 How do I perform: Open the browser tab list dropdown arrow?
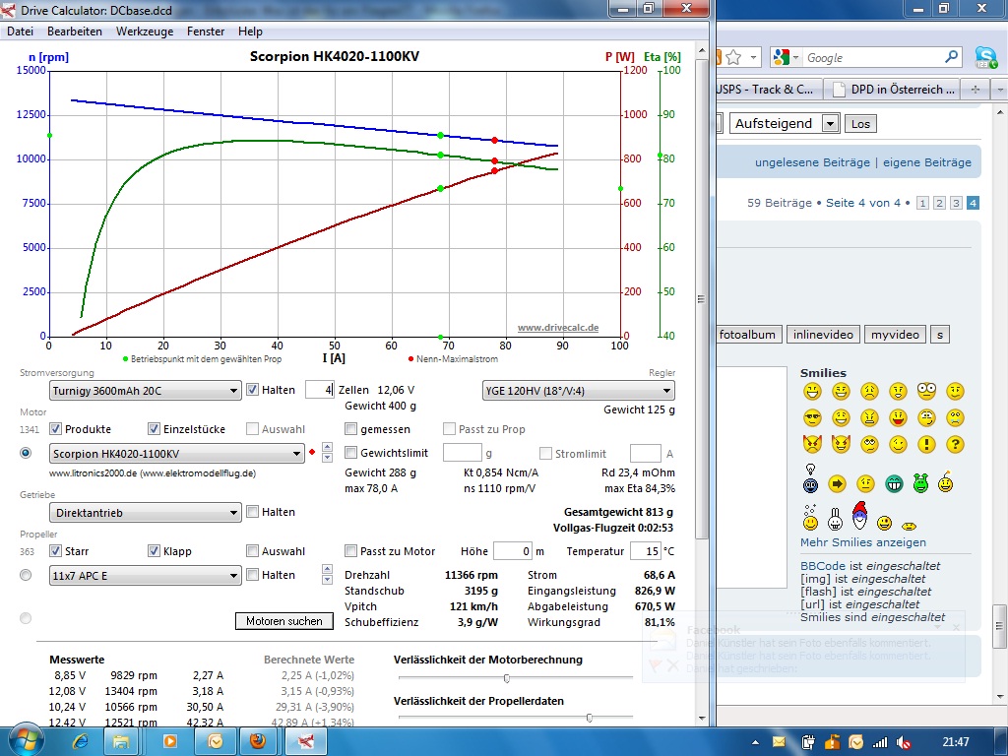coord(1000,90)
